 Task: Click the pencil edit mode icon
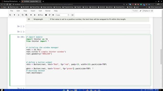[x=141, y=11]
